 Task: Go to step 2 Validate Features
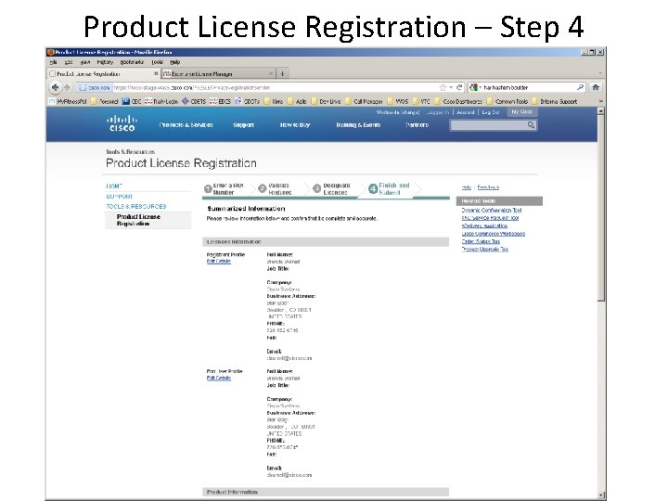click(276, 188)
